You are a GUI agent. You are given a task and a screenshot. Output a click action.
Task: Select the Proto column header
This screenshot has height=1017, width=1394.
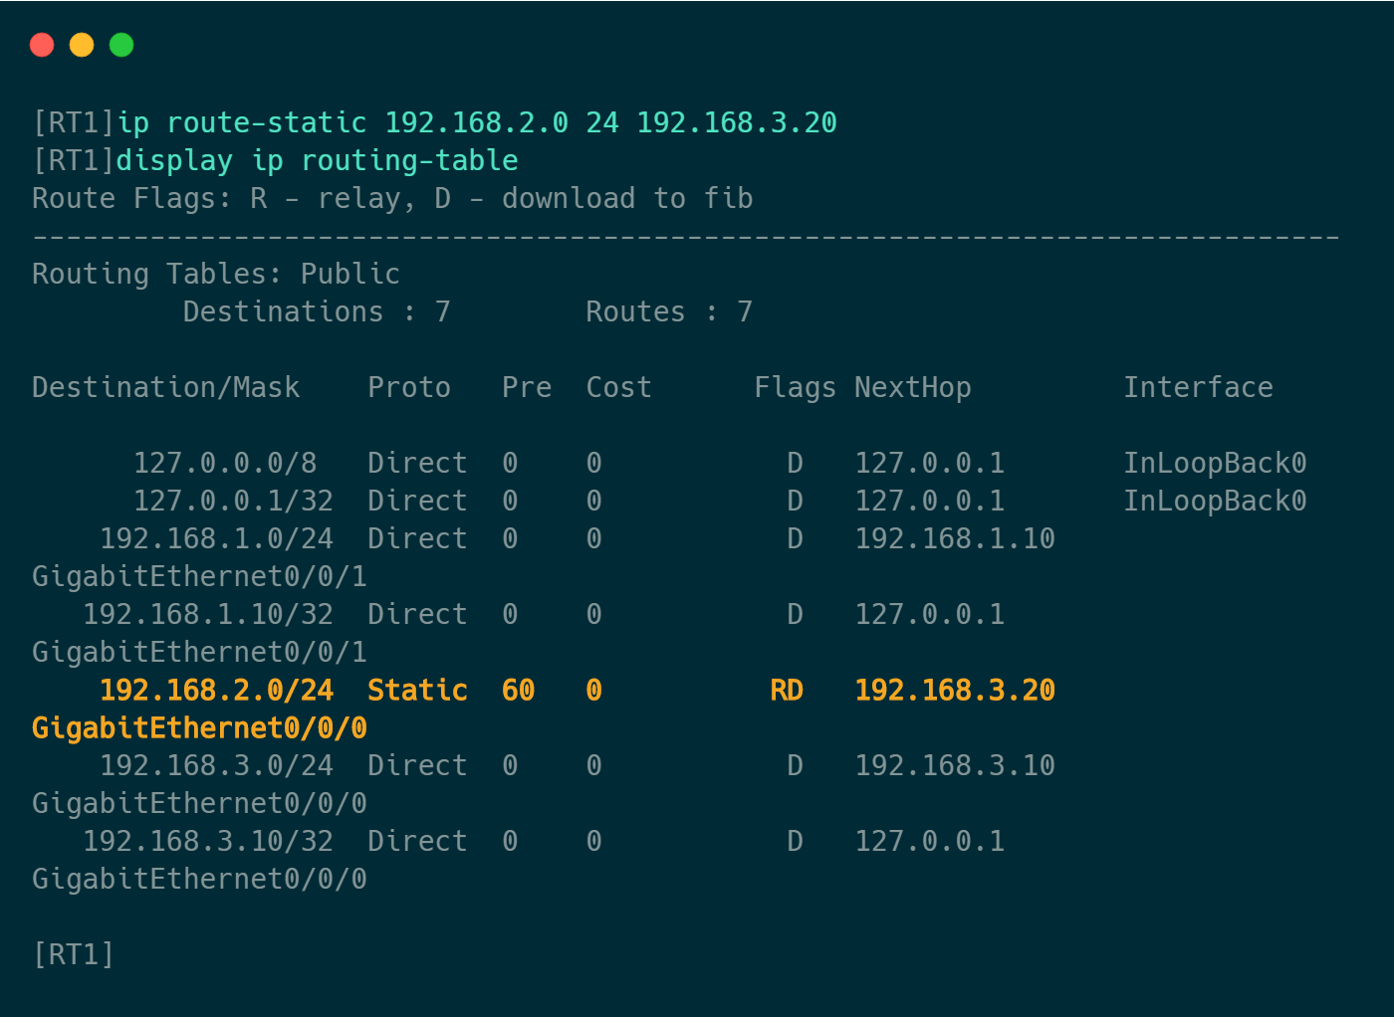tap(408, 387)
